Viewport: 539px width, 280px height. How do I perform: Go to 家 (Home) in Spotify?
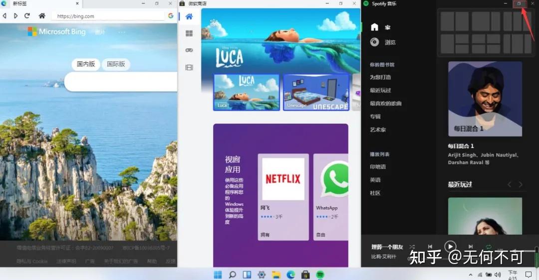click(381, 27)
